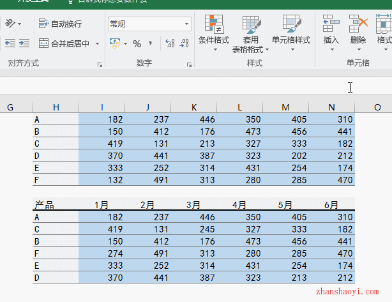The image size is (392, 302).
Task: Open the number format combo box (常规)
Action: (149, 24)
